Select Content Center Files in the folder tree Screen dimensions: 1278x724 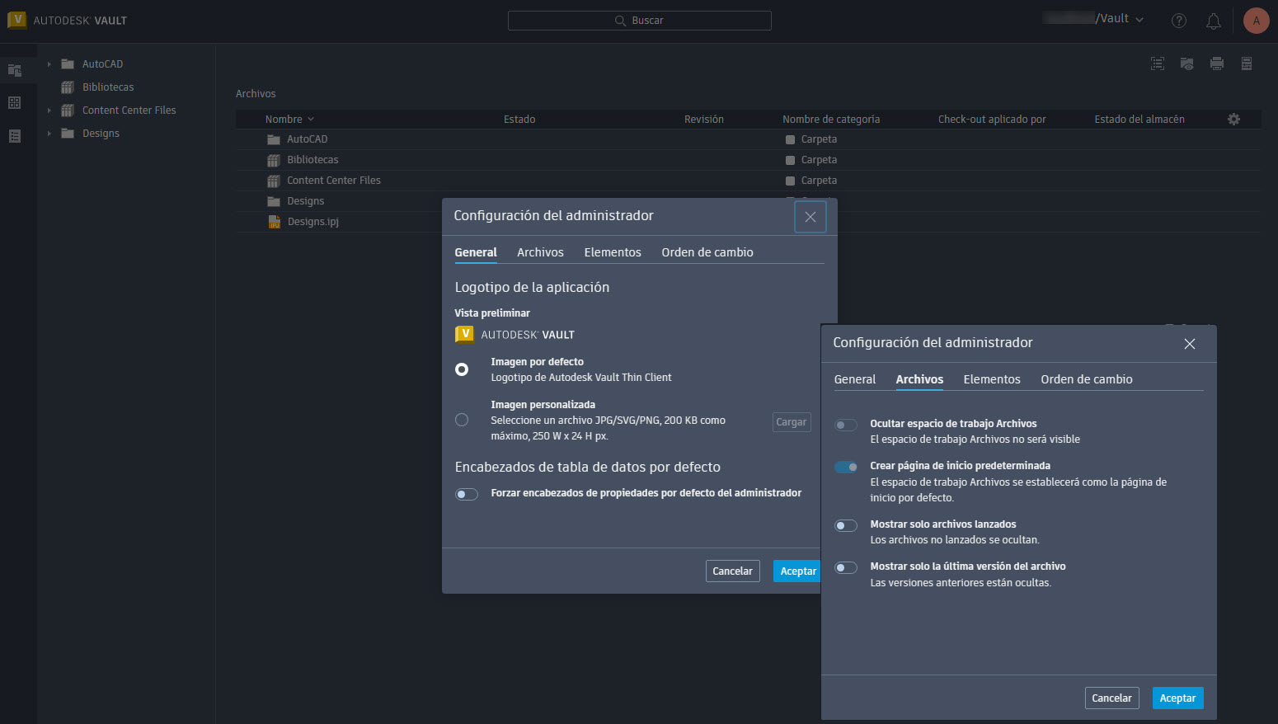(129, 110)
